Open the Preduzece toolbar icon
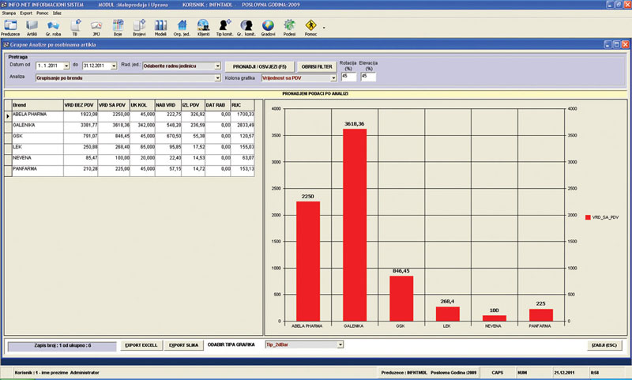The image size is (632, 380). tap(10, 28)
